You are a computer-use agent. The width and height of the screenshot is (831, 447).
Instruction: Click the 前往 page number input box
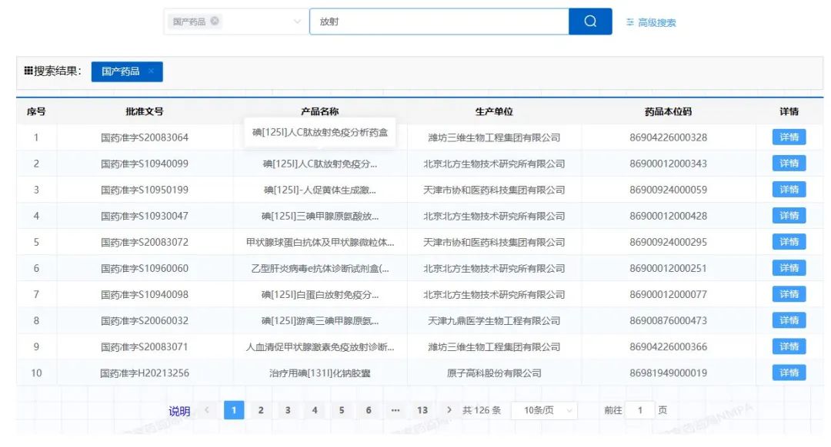click(x=639, y=410)
